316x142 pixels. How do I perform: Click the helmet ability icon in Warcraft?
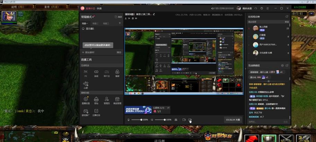pyautogui.click(x=269, y=139)
